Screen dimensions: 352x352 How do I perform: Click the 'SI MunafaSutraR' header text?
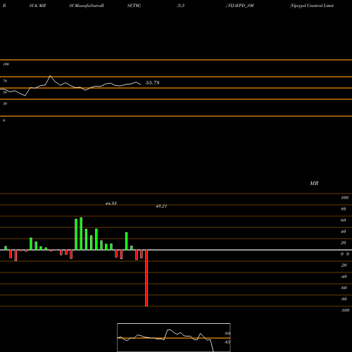[87, 6]
